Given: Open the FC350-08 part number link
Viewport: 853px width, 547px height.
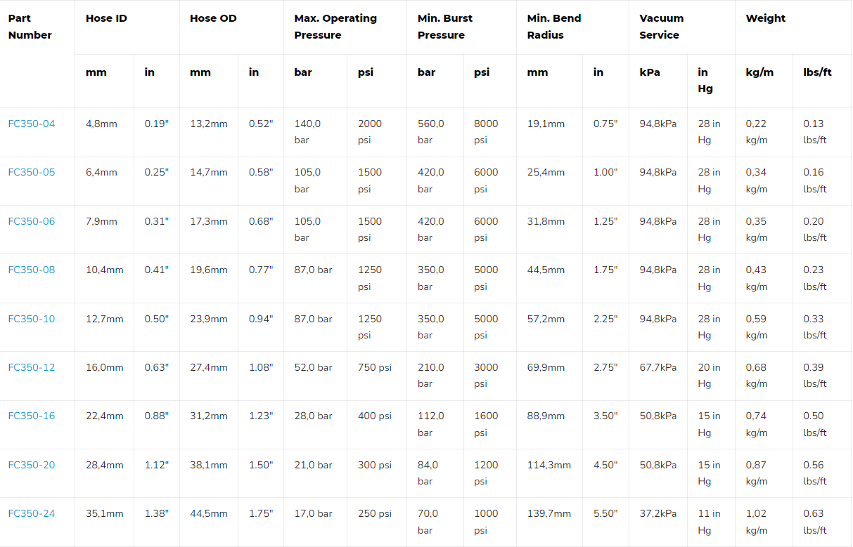Looking at the screenshot, I should coord(32,270).
